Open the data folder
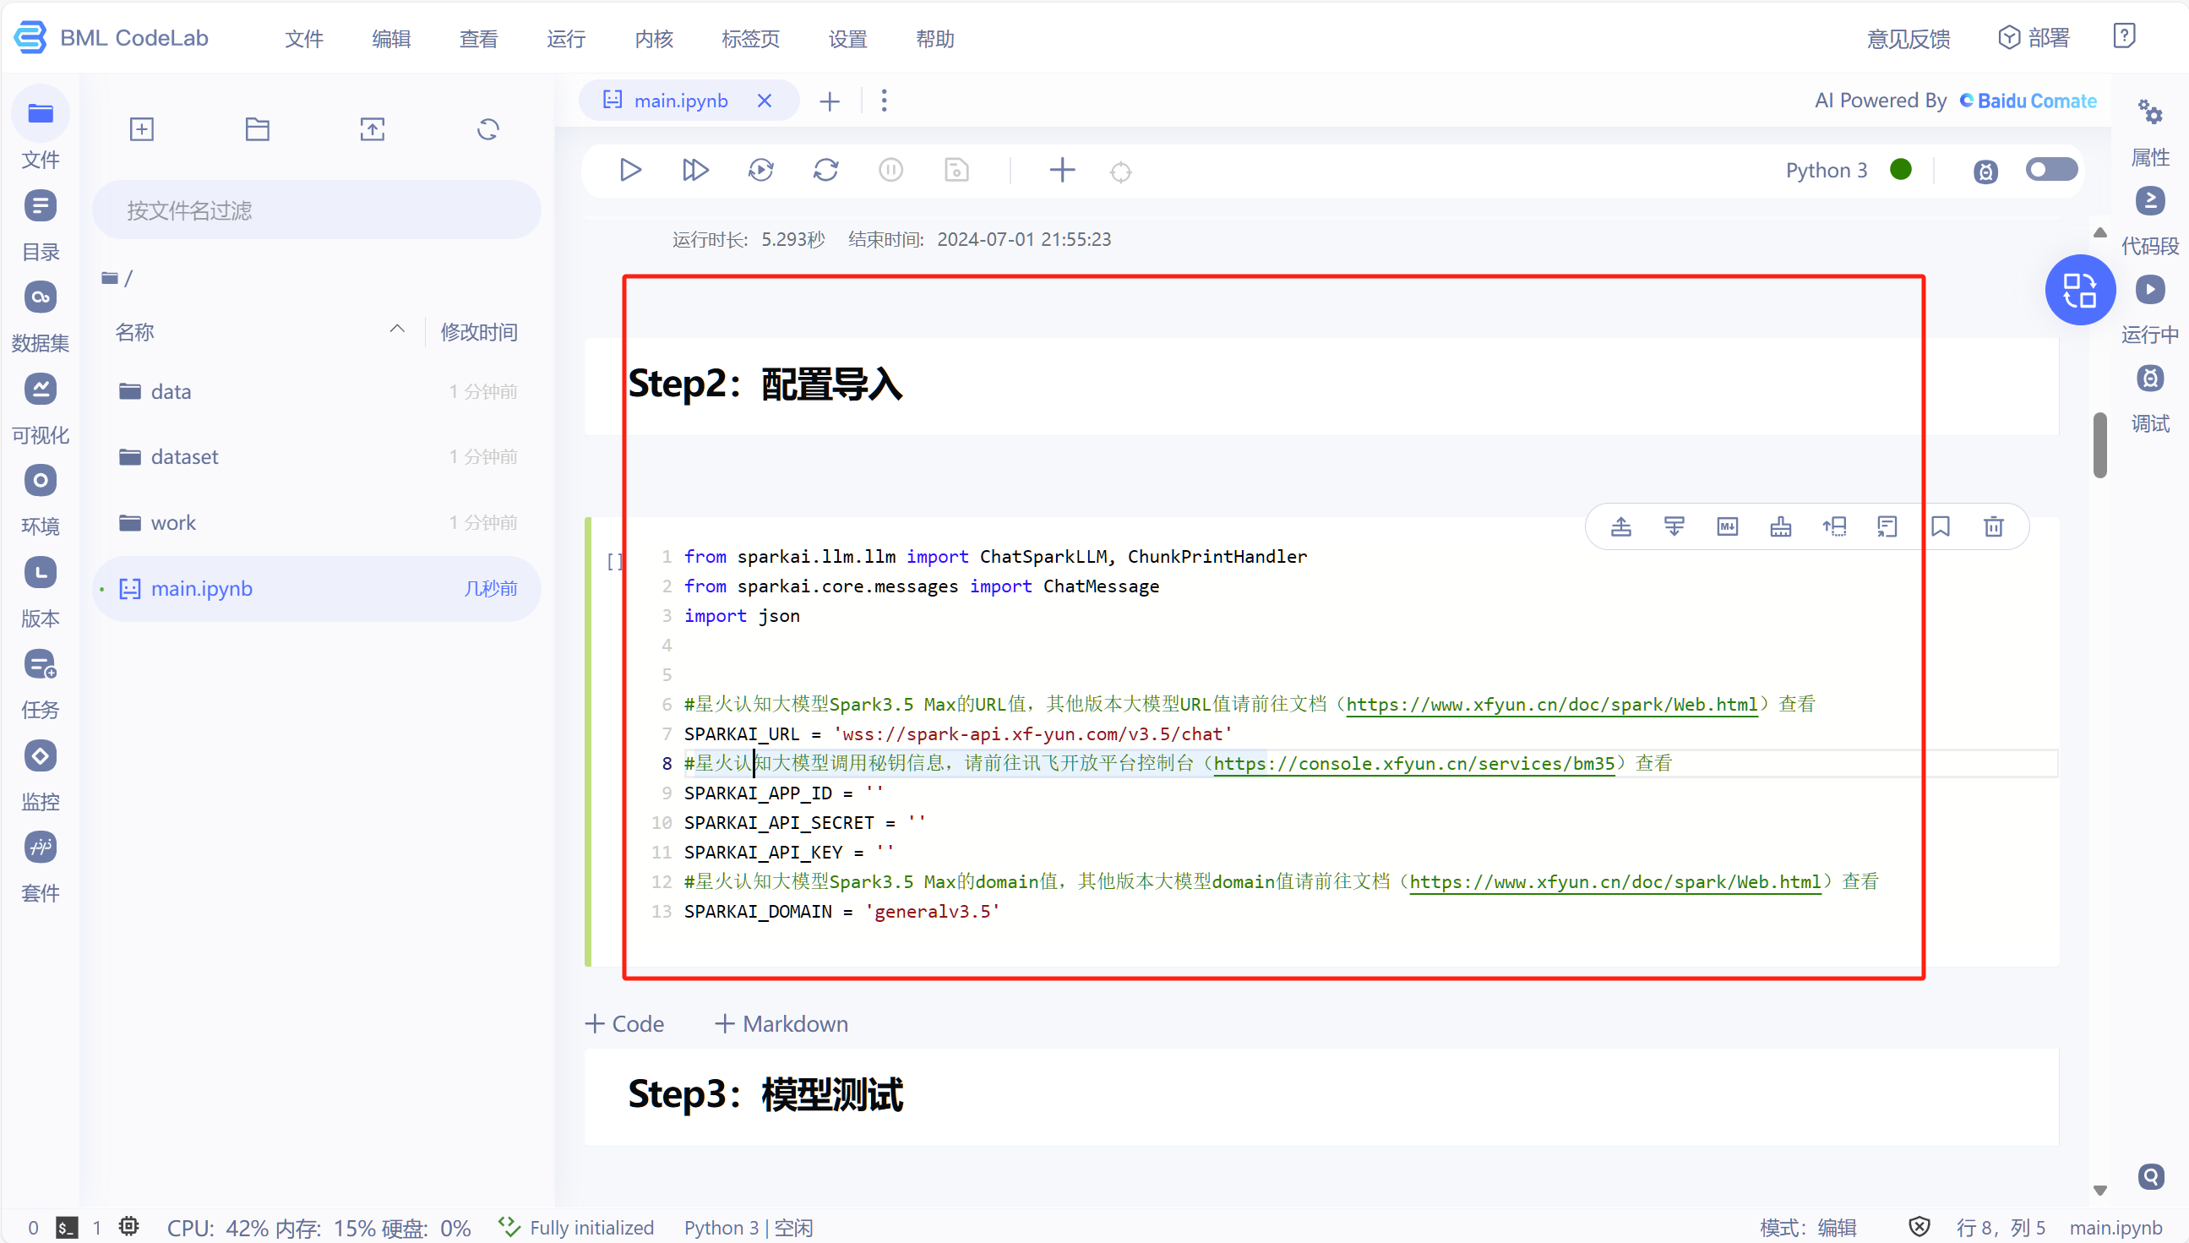The image size is (2189, 1243). 316,392
